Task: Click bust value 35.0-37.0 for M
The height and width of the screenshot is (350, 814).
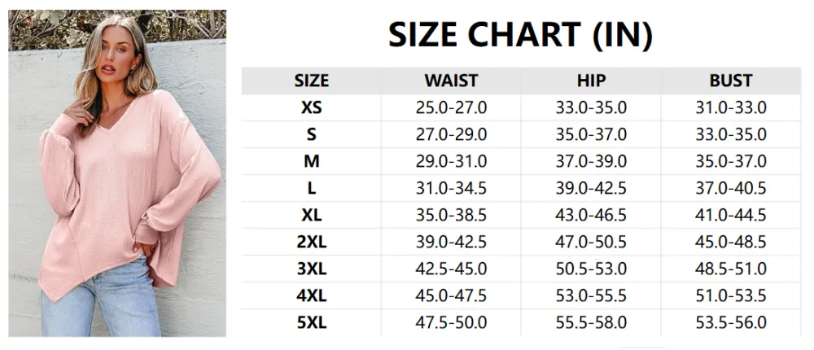Action: pyautogui.click(x=730, y=161)
